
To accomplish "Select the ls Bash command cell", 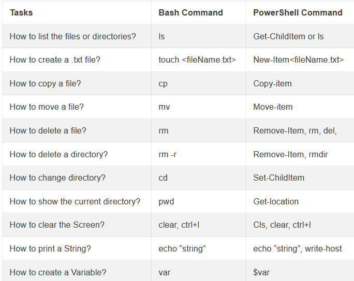I will click(x=162, y=36).
